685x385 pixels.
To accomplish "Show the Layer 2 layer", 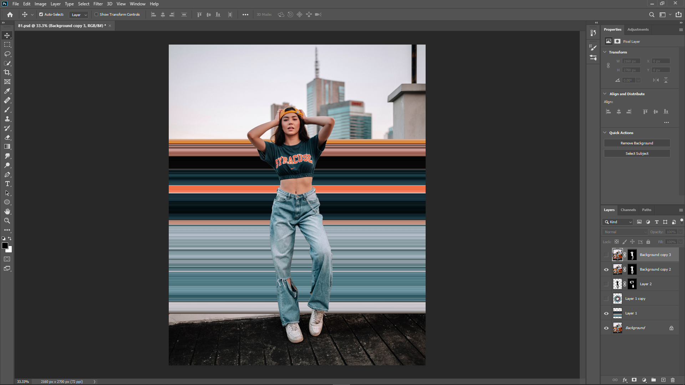I will coord(606,284).
